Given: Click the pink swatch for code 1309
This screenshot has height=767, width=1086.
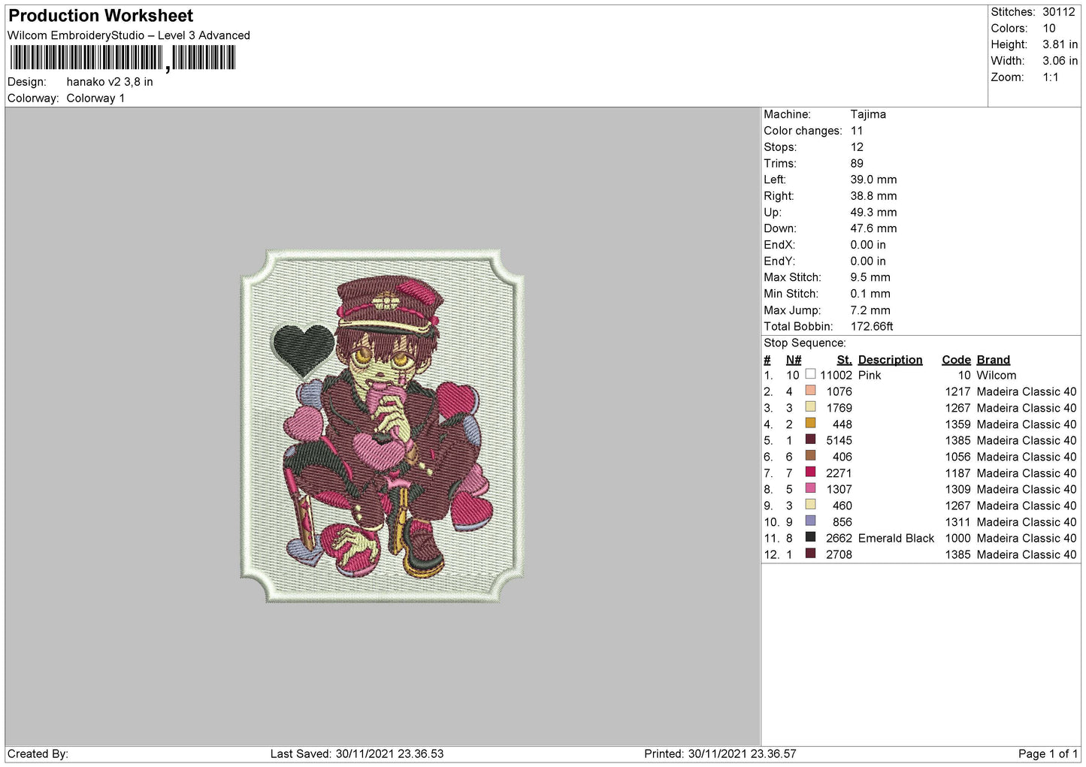Looking at the screenshot, I should click(810, 489).
